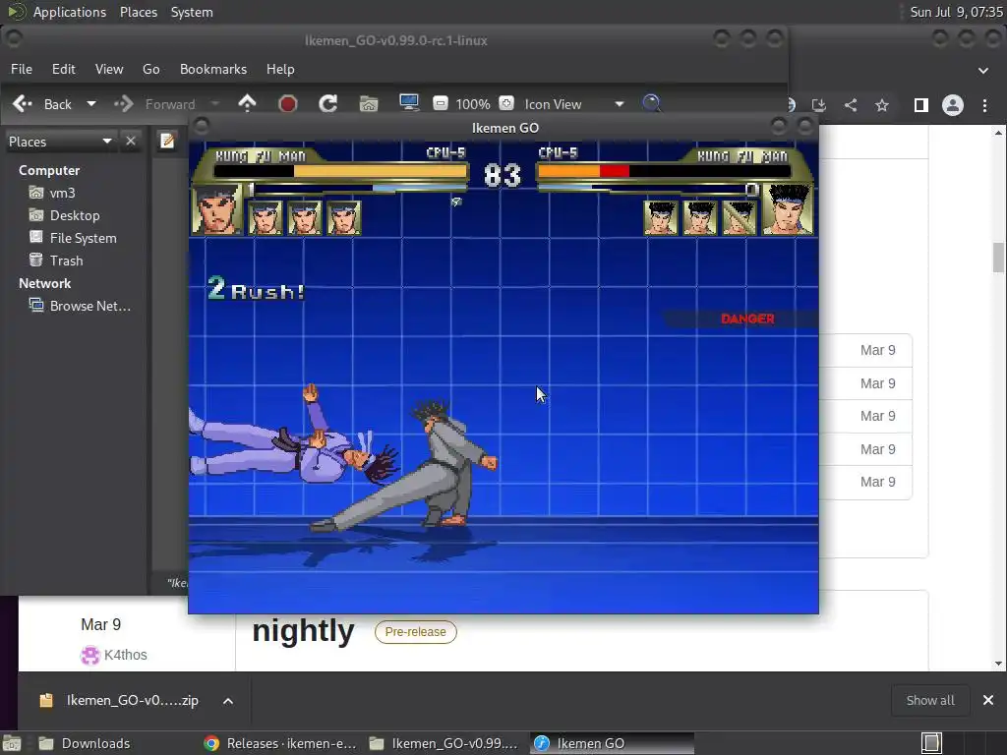Click the Computer heading in Places
The image size is (1007, 755).
pos(49,170)
